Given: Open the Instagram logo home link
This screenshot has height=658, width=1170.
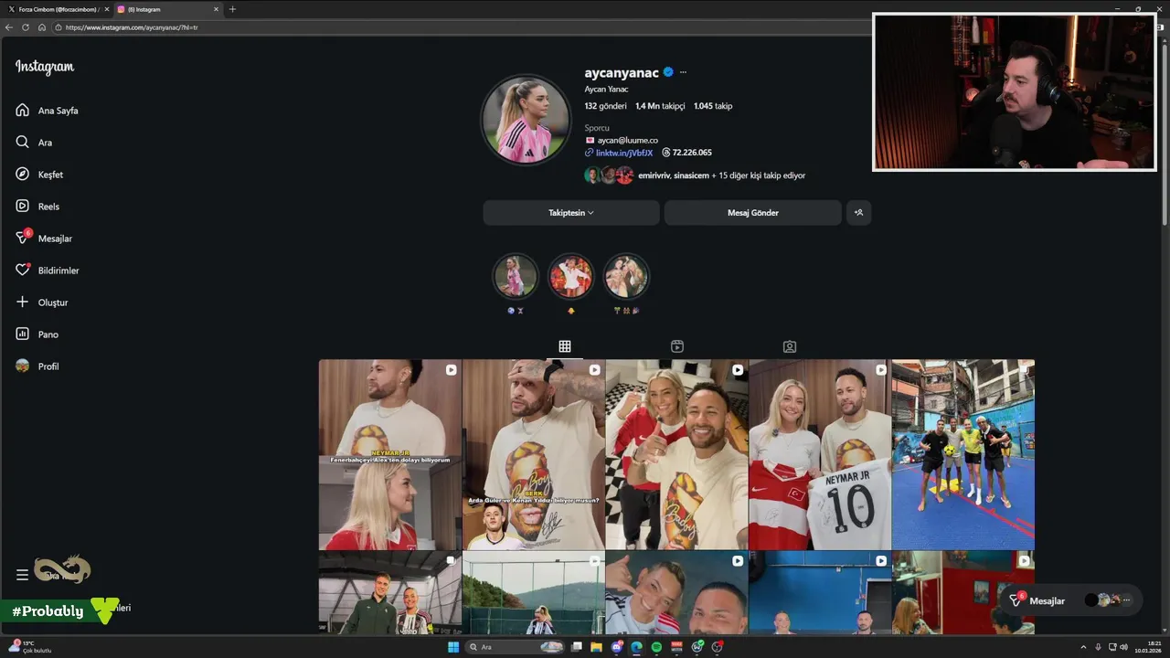Looking at the screenshot, I should tap(45, 67).
